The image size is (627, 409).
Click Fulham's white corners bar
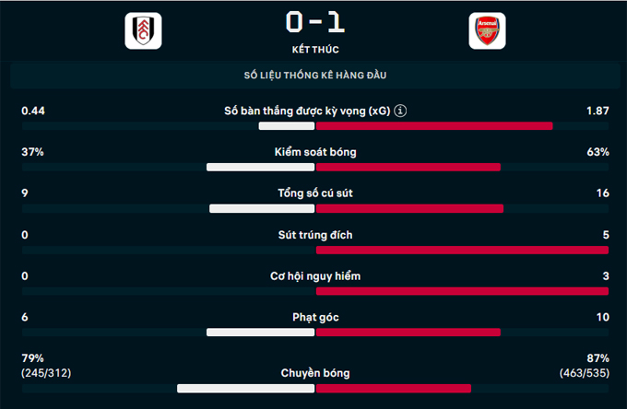click(261, 333)
